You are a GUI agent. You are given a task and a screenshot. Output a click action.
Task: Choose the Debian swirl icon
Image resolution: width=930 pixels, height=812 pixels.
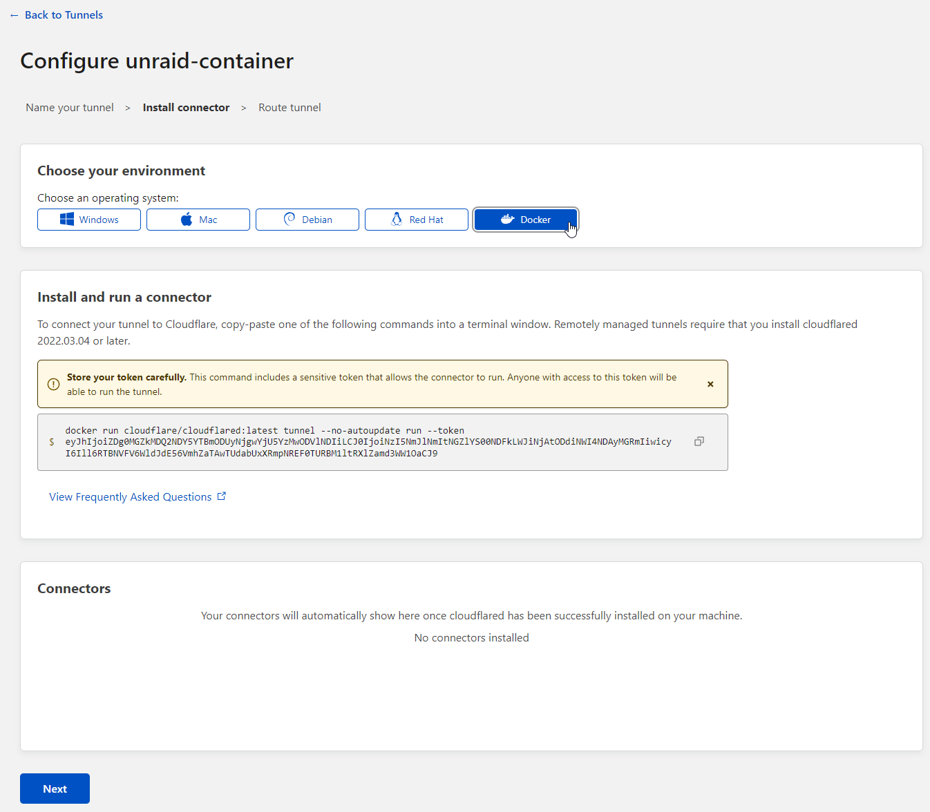(x=290, y=219)
